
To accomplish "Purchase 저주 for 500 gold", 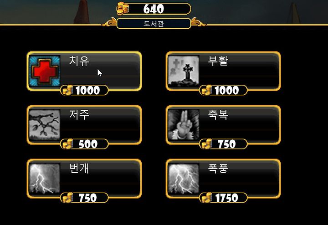I will click(84, 144).
